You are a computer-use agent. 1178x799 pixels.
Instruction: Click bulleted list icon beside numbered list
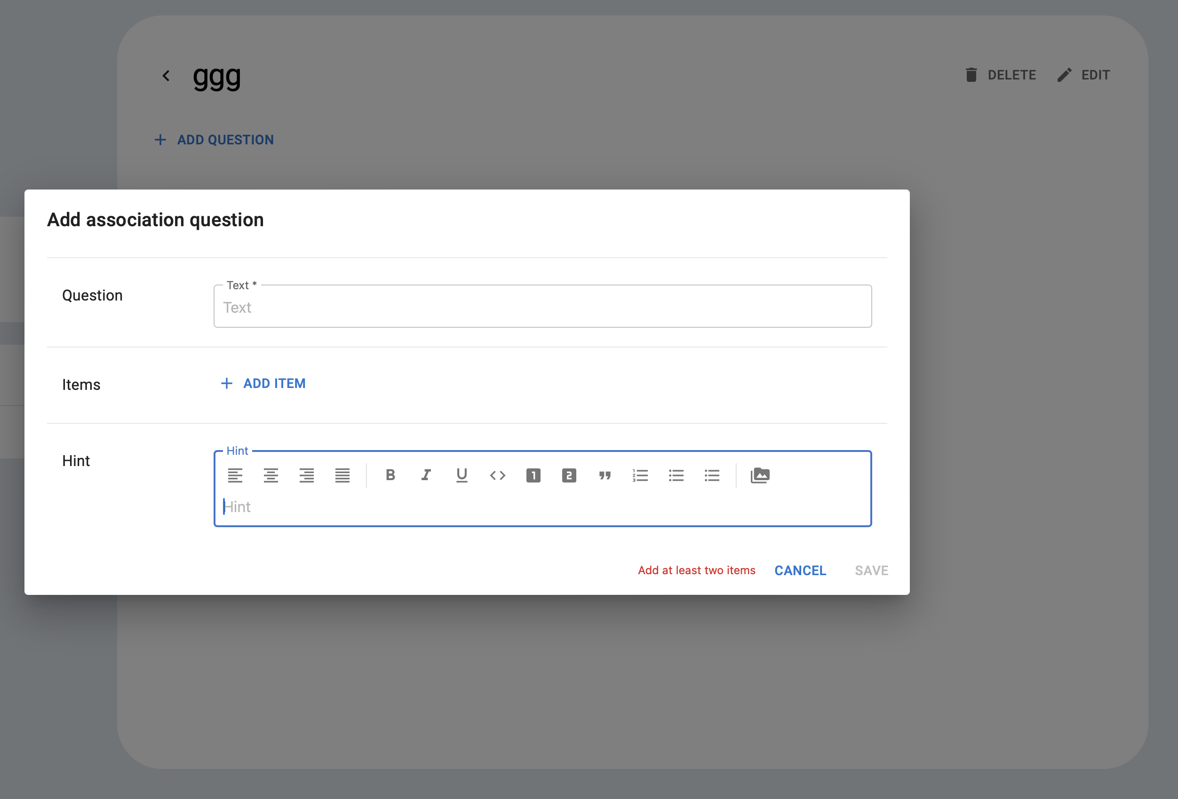676,475
